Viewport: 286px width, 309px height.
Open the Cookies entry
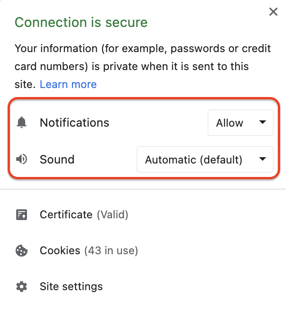click(x=143, y=251)
